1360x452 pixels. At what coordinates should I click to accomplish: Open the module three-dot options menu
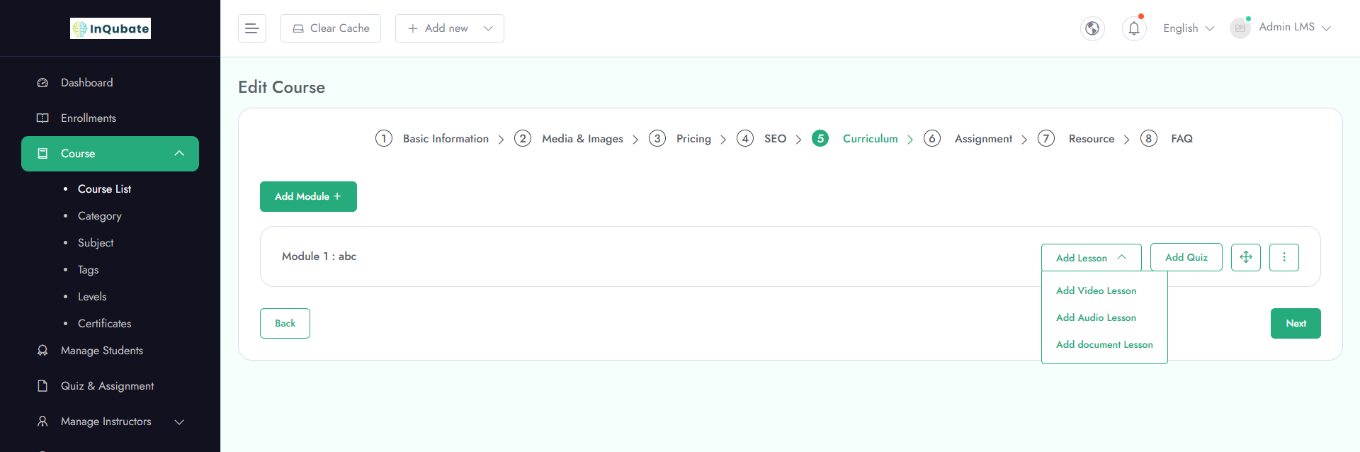[1284, 257]
